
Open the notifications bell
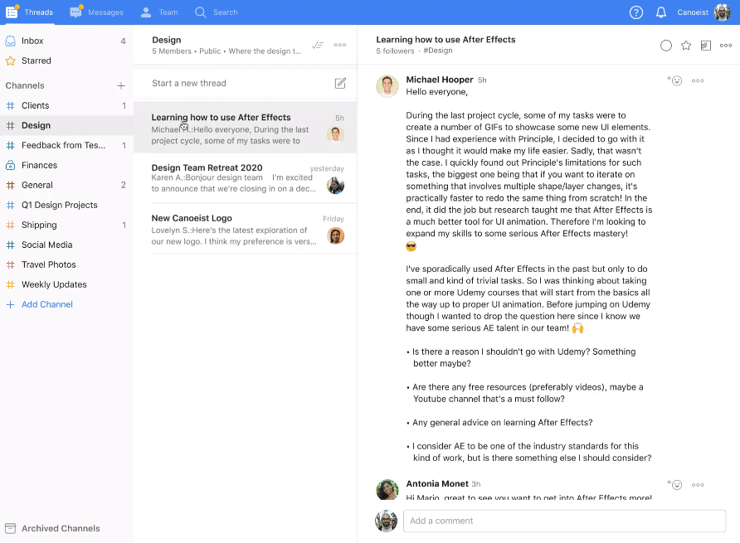661,12
